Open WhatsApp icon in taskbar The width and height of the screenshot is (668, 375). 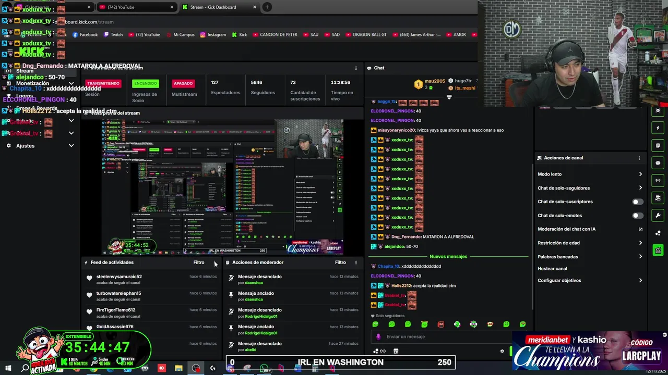coord(264,368)
